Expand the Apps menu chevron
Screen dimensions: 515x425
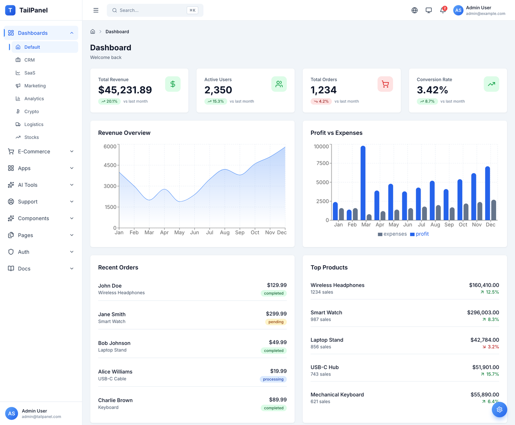(72, 168)
